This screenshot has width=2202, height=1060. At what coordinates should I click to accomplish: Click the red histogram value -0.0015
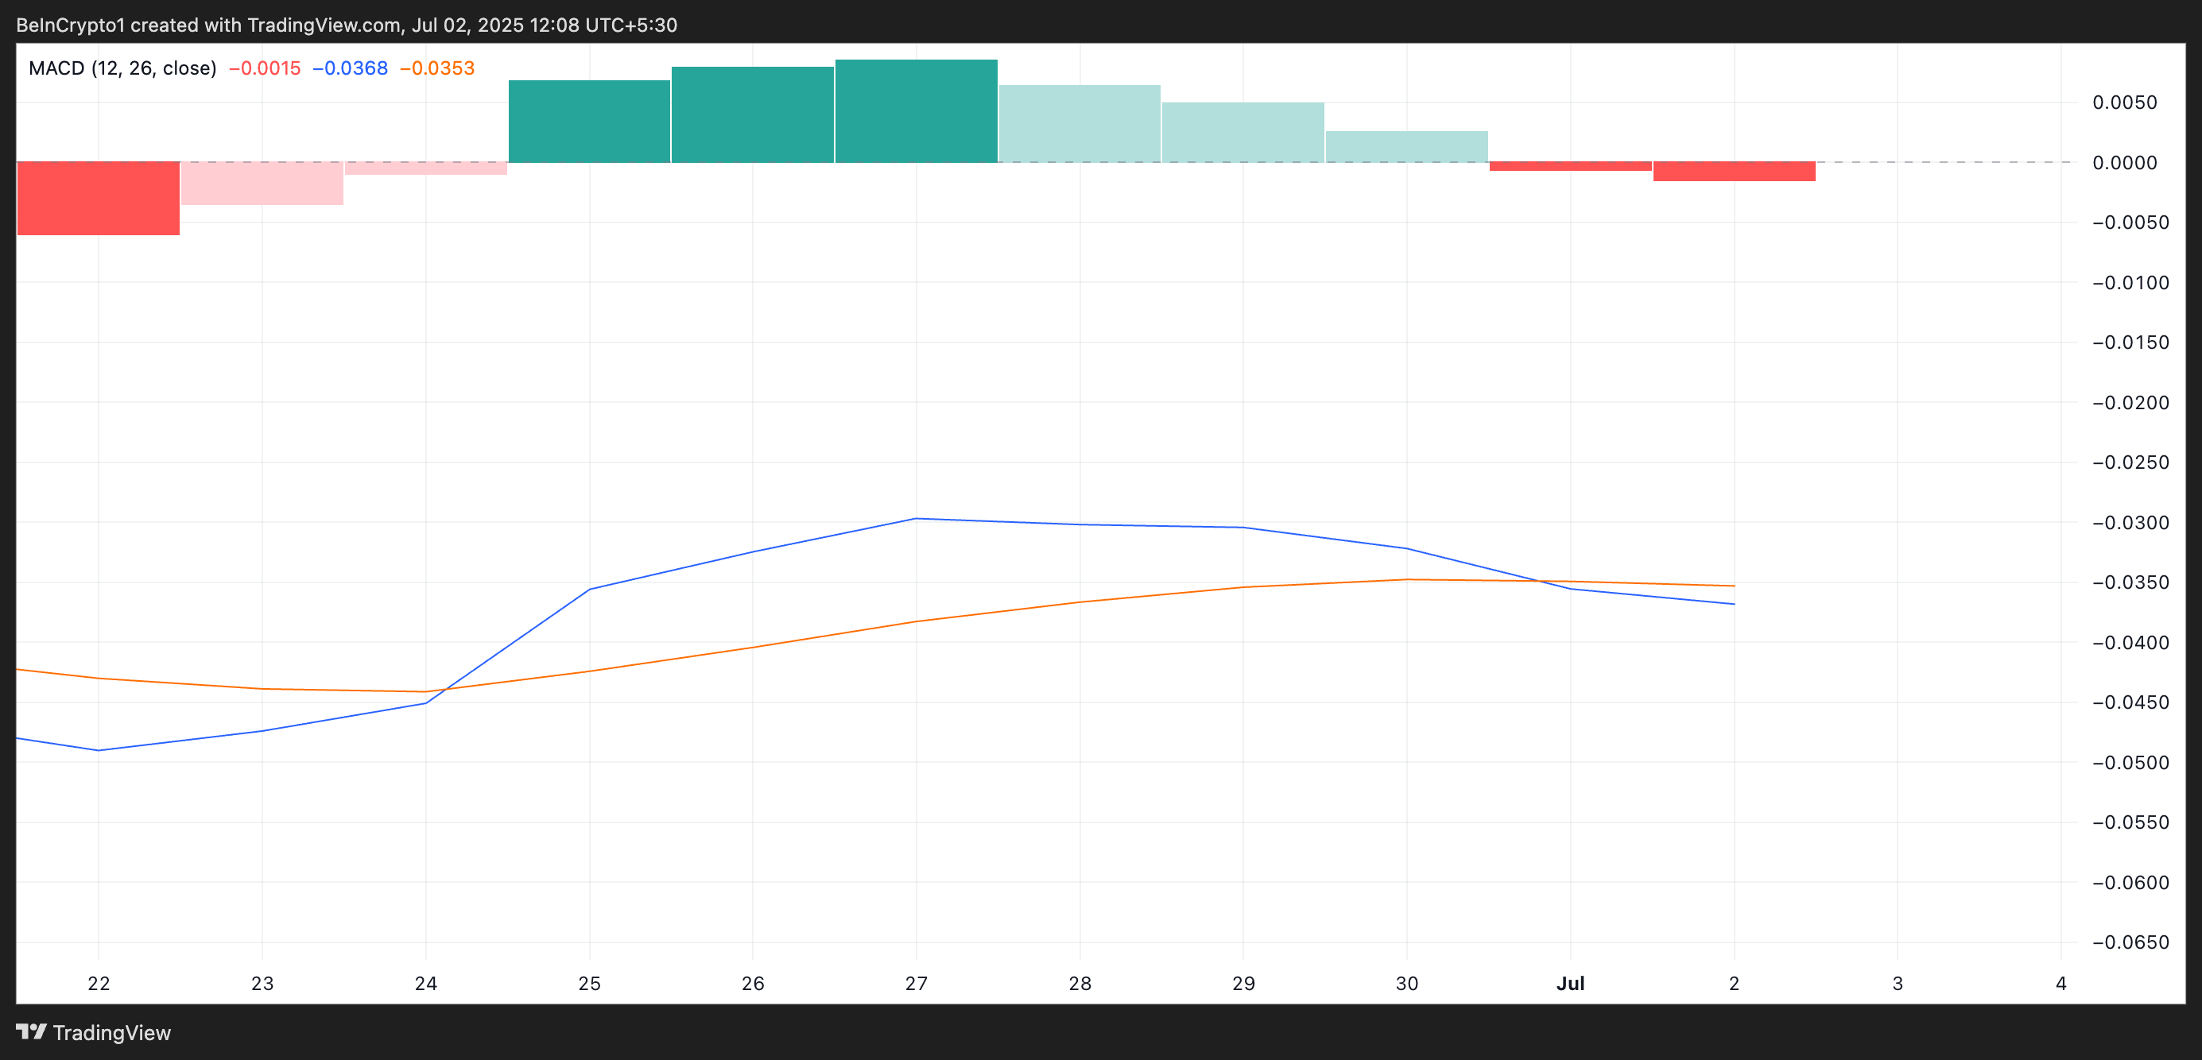pos(265,68)
